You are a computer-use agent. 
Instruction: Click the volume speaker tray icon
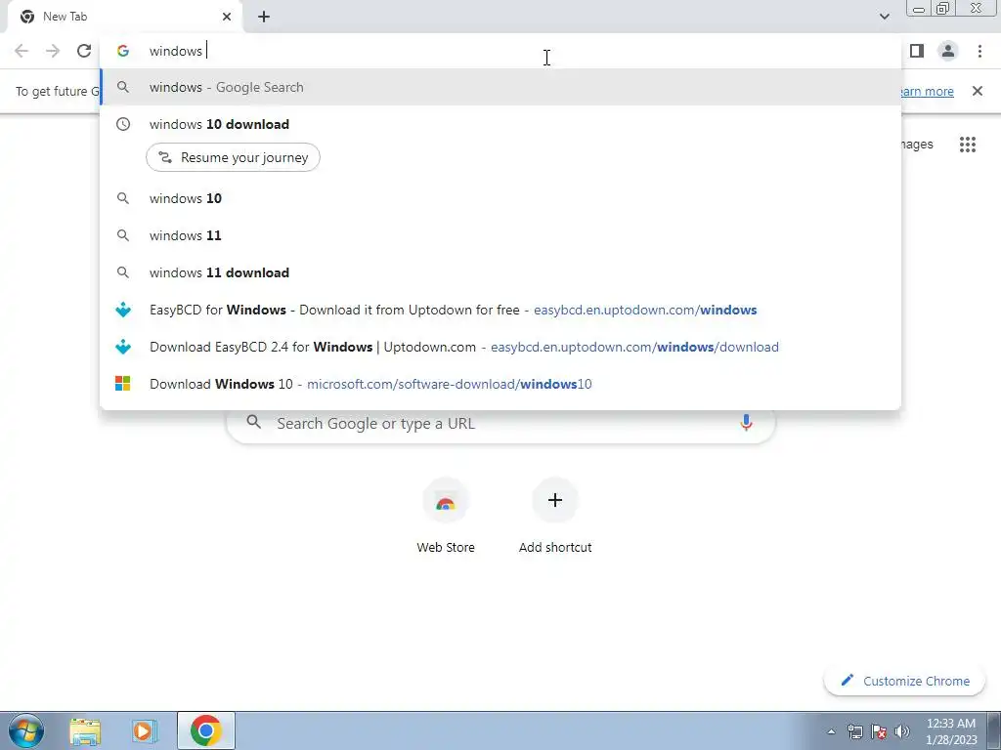[902, 731]
